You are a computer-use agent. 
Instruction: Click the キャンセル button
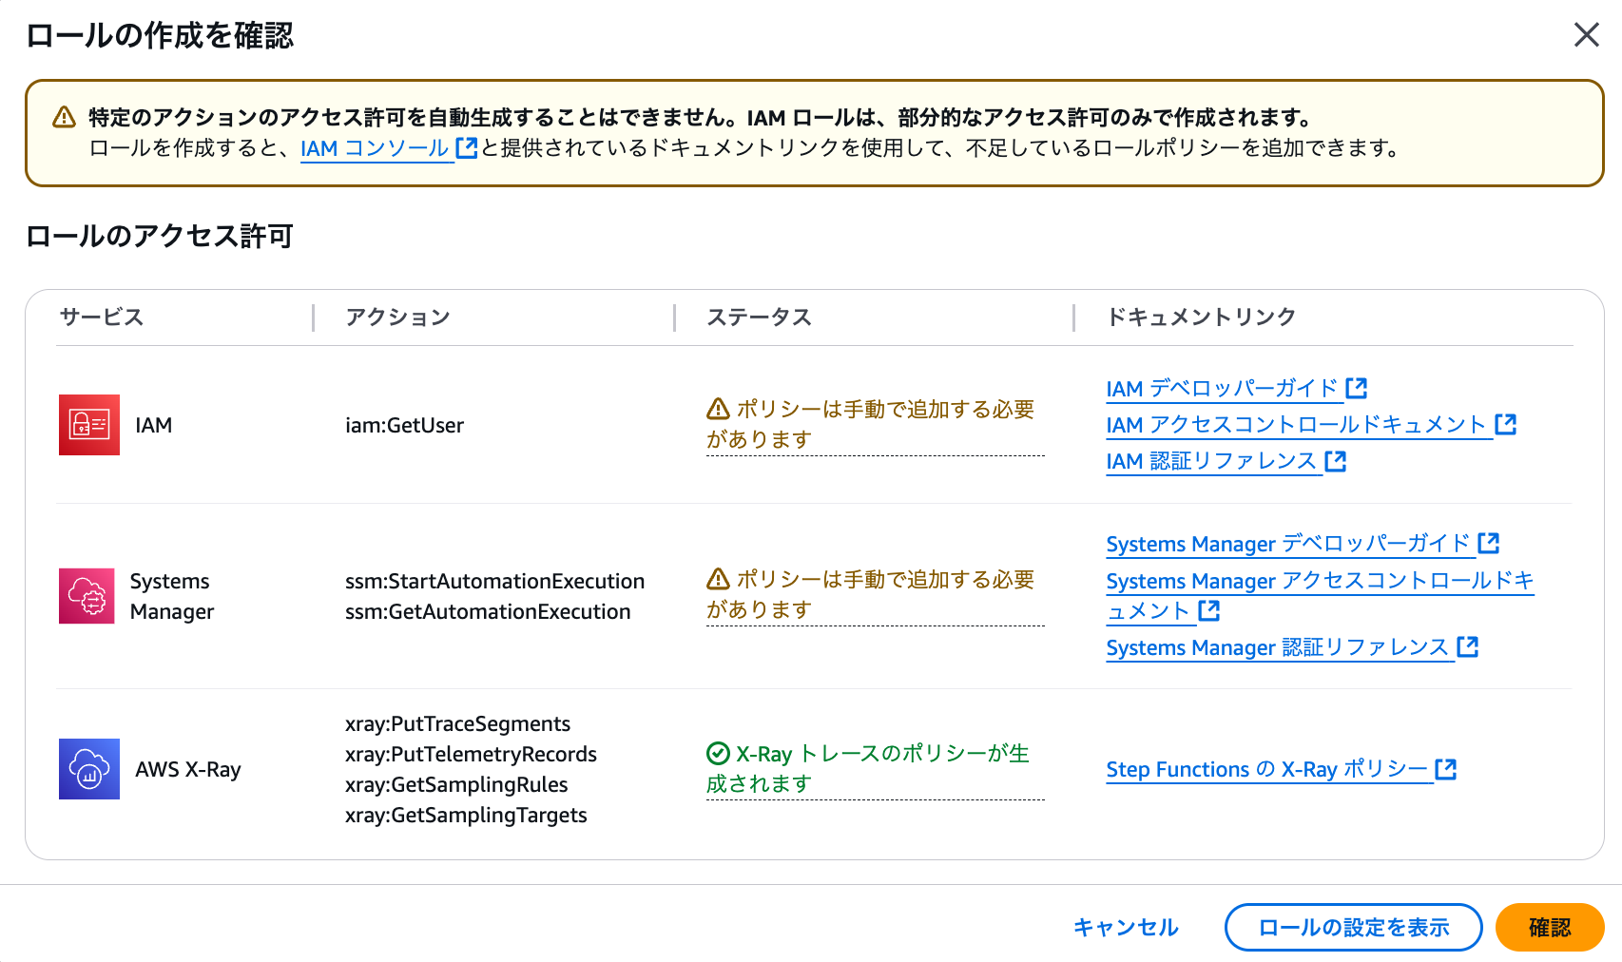(1126, 928)
